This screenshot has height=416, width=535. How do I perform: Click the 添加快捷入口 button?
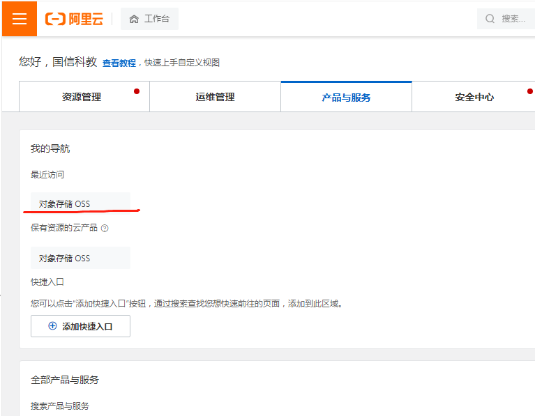tap(80, 326)
